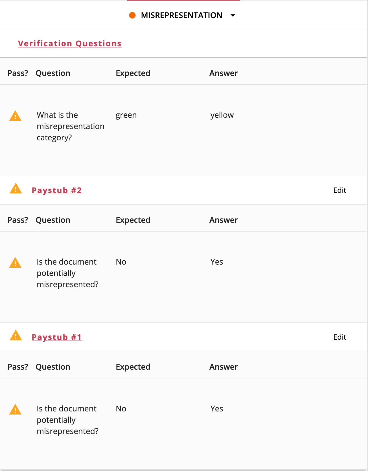This screenshot has width=368, height=471.
Task: Click warning icon beside Paystub #2 heading
Action: pos(16,189)
